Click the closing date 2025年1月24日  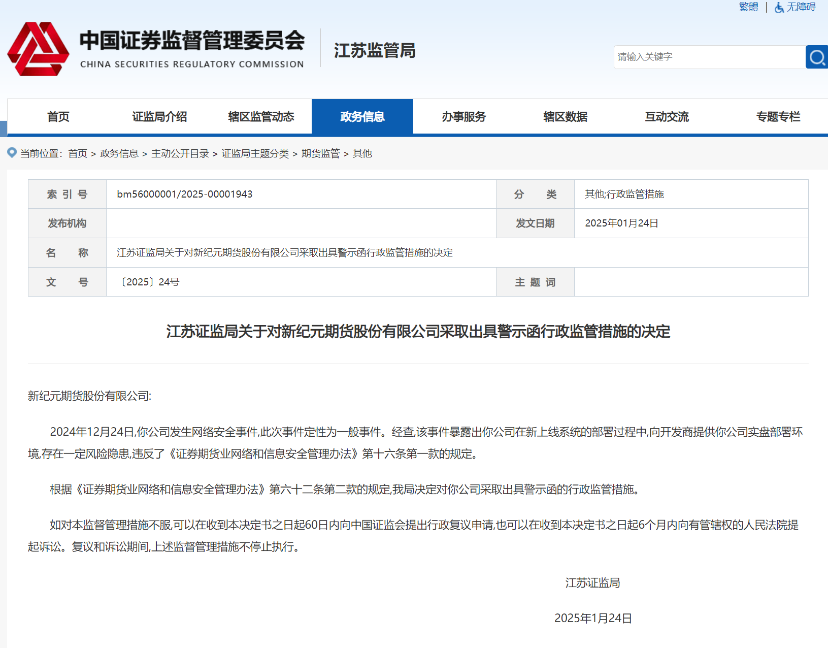593,618
